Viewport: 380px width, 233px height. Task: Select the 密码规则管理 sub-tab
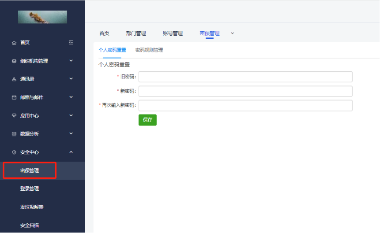[149, 50]
